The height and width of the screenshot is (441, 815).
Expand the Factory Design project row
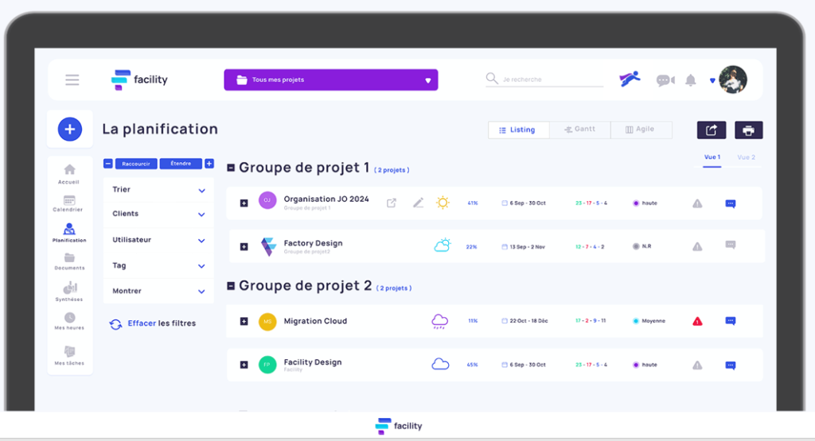(x=244, y=246)
